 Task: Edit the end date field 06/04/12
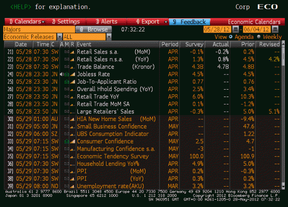point(257,29)
